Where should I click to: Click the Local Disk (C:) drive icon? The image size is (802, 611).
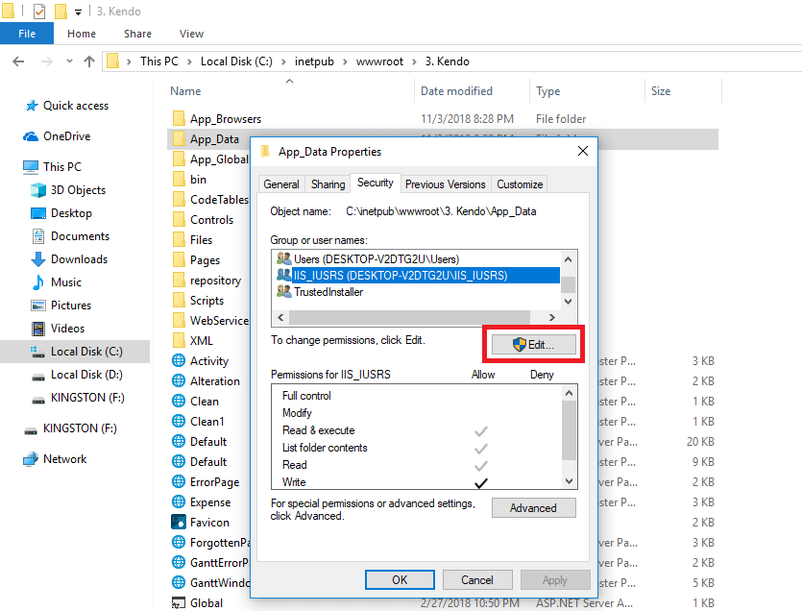click(x=37, y=352)
